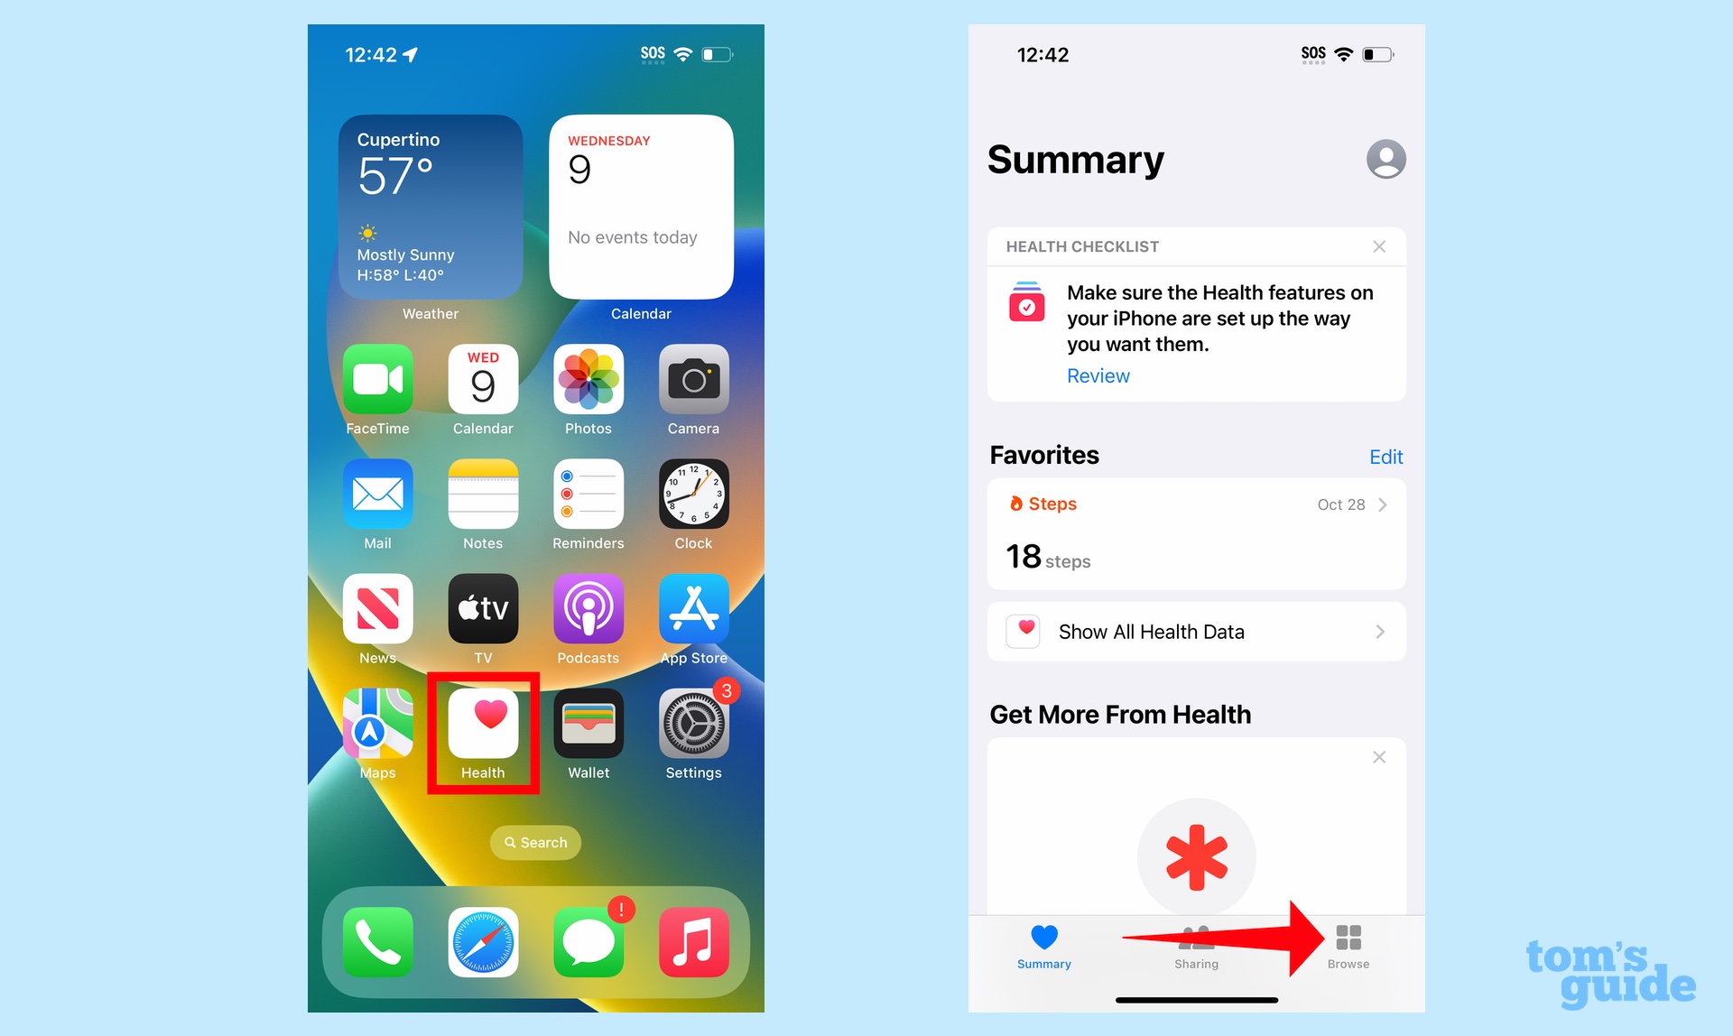Expand the Steps detail on Oct 28
1733x1036 pixels.
[x=1384, y=504]
